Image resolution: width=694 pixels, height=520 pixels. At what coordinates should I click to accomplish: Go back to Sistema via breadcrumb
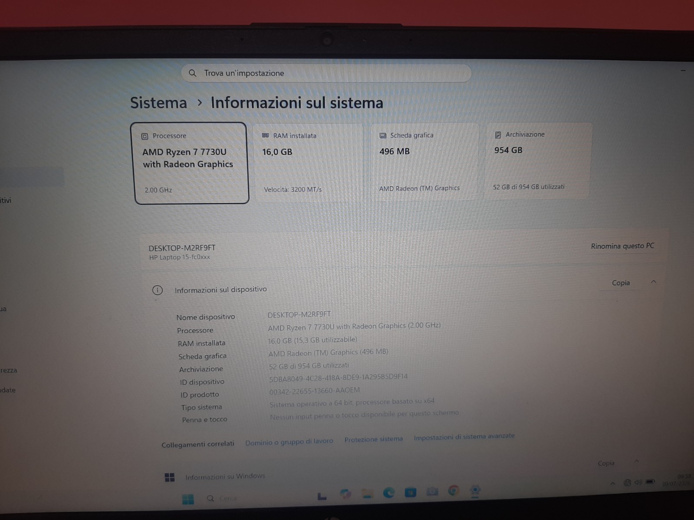(x=159, y=103)
